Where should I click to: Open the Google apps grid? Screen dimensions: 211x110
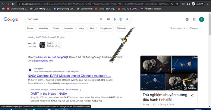click(194, 20)
